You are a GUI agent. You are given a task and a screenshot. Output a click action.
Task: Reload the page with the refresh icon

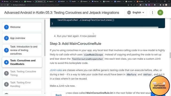click(x=7, y=5)
